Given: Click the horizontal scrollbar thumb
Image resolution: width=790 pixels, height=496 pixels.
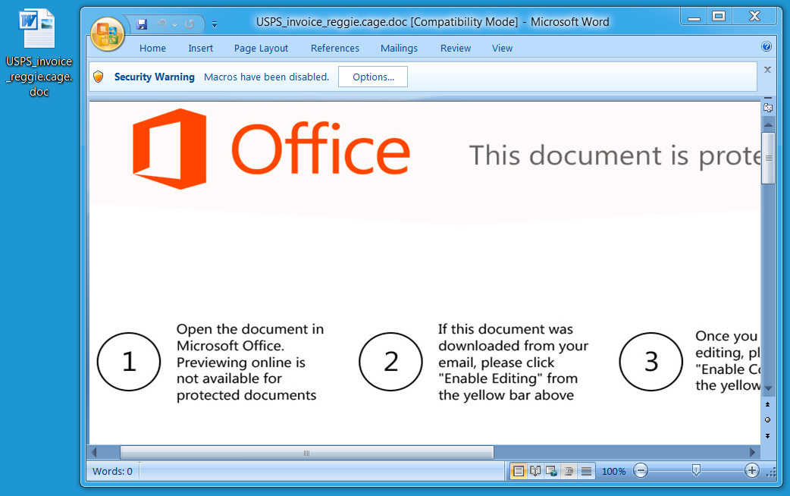Looking at the screenshot, I should click(307, 452).
